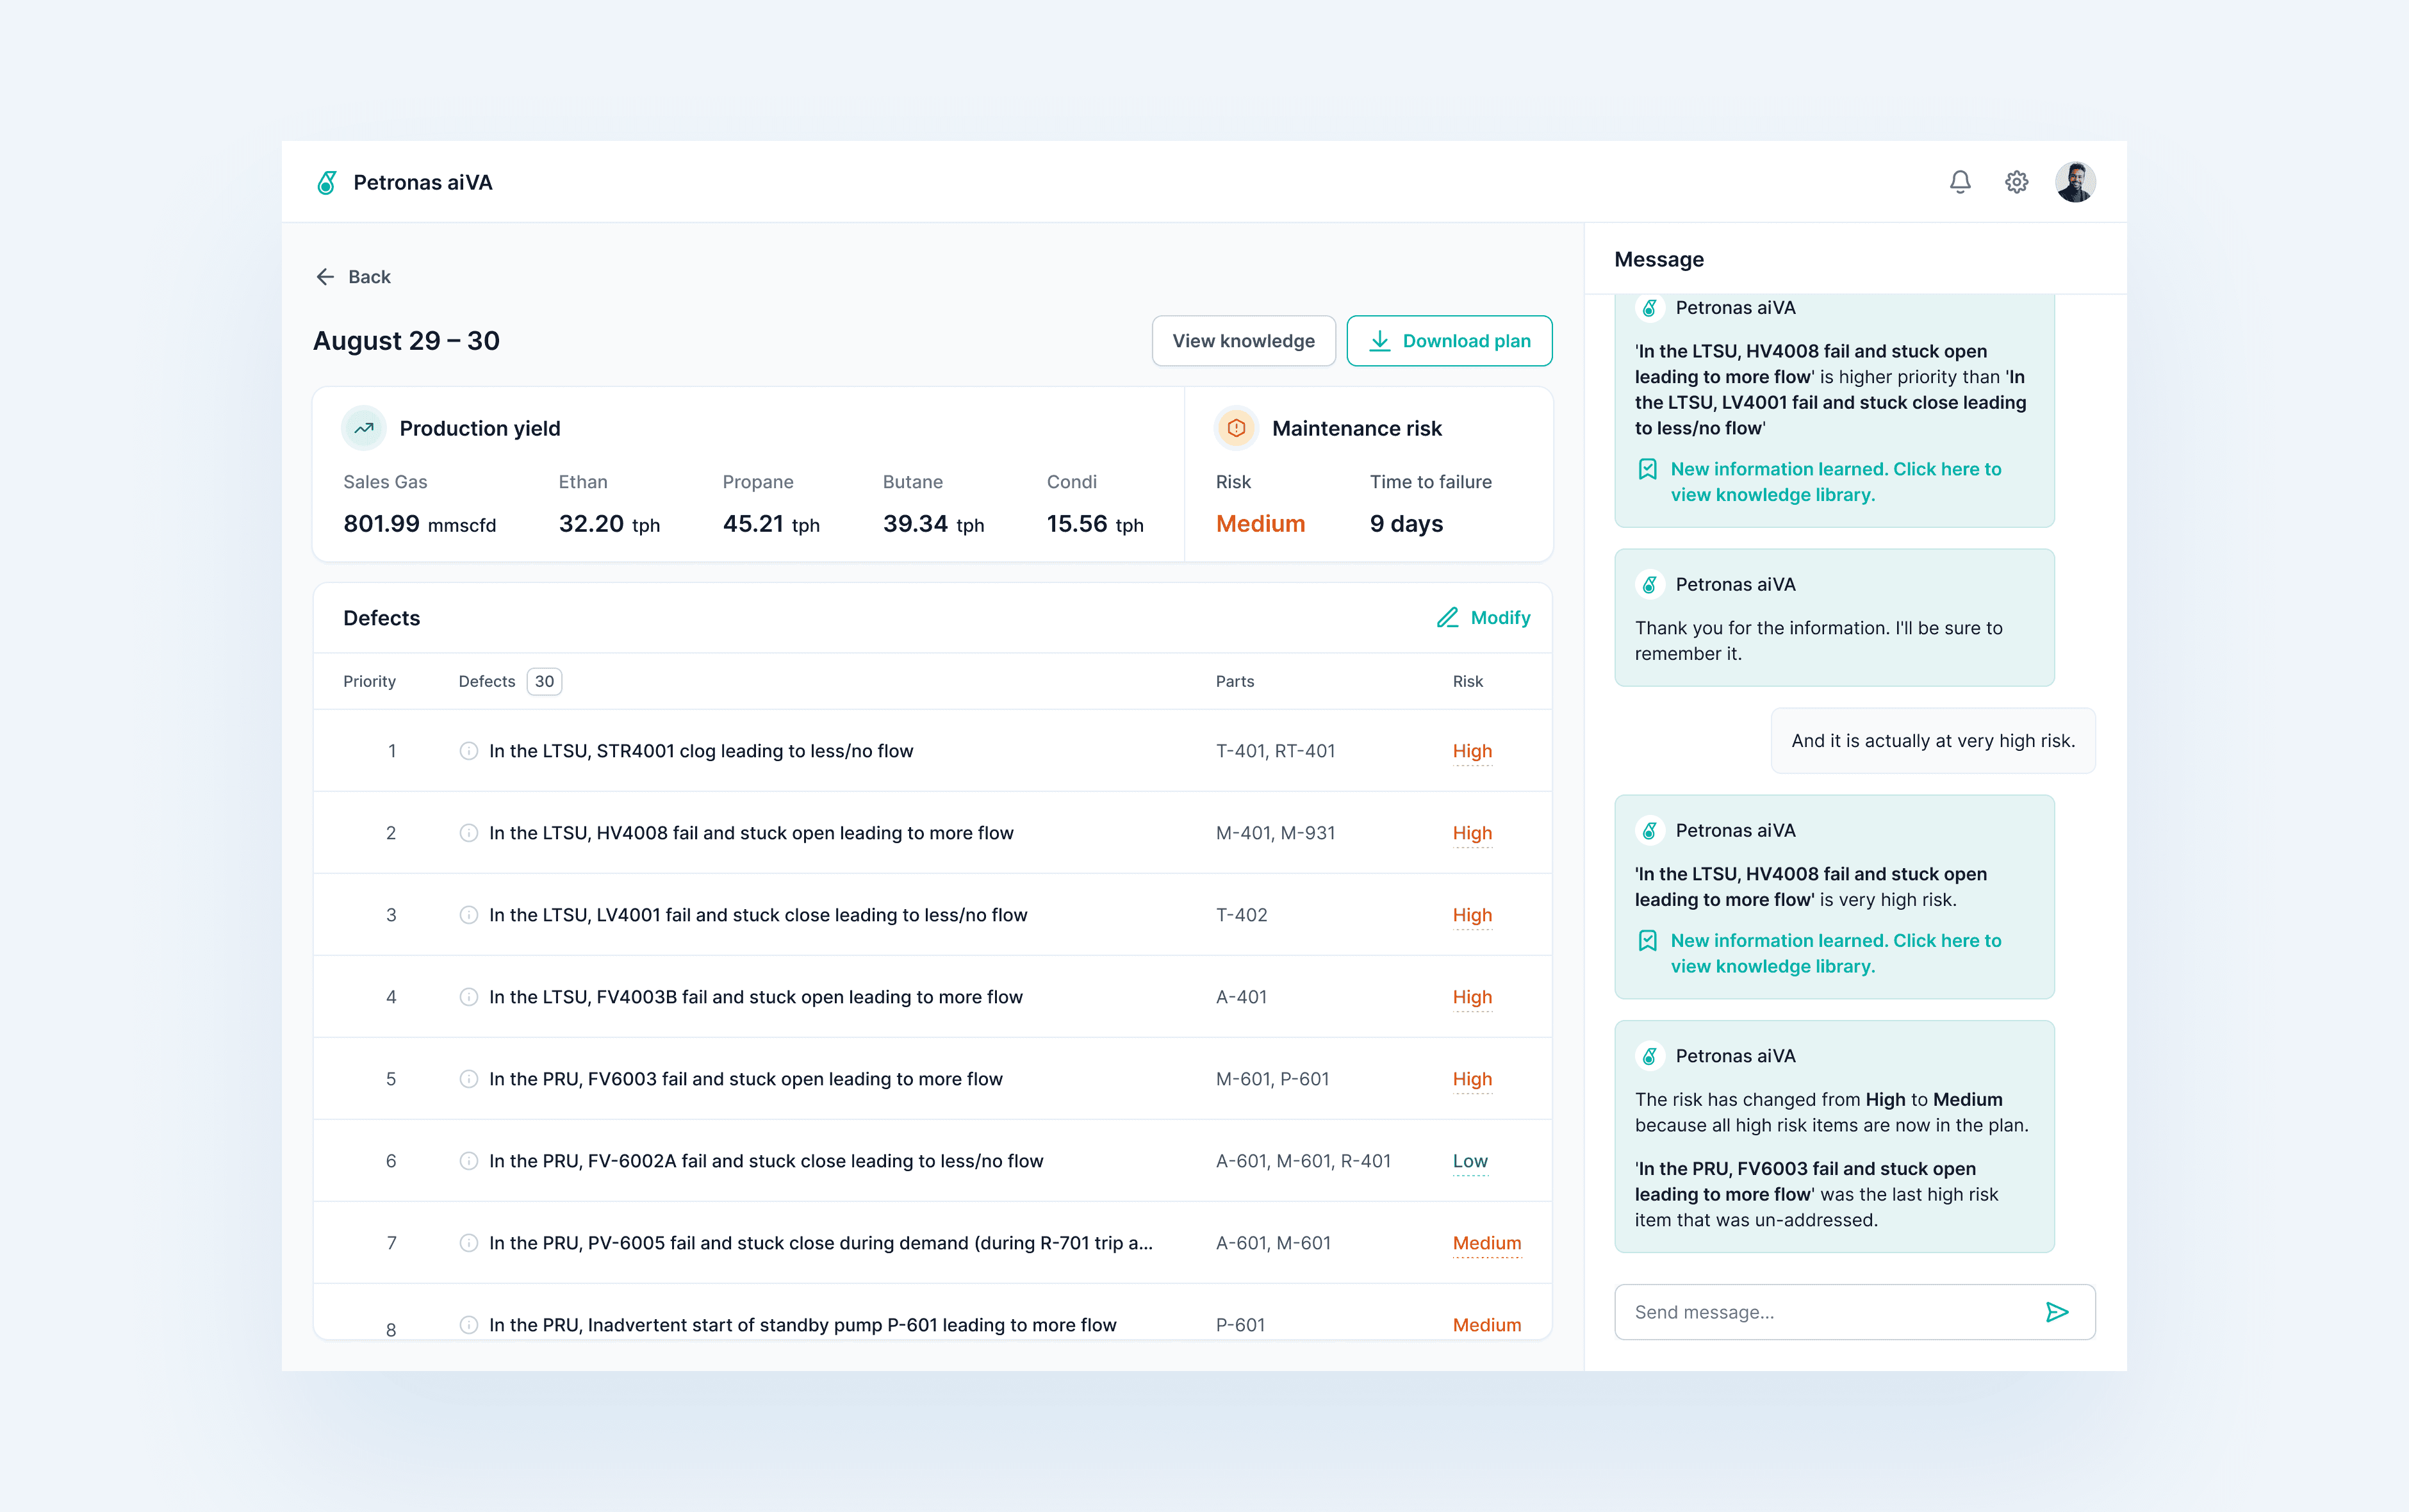Click Medium risk label for PV-6005 row
Viewport: 2409px width, 1512px height.
point(1487,1243)
